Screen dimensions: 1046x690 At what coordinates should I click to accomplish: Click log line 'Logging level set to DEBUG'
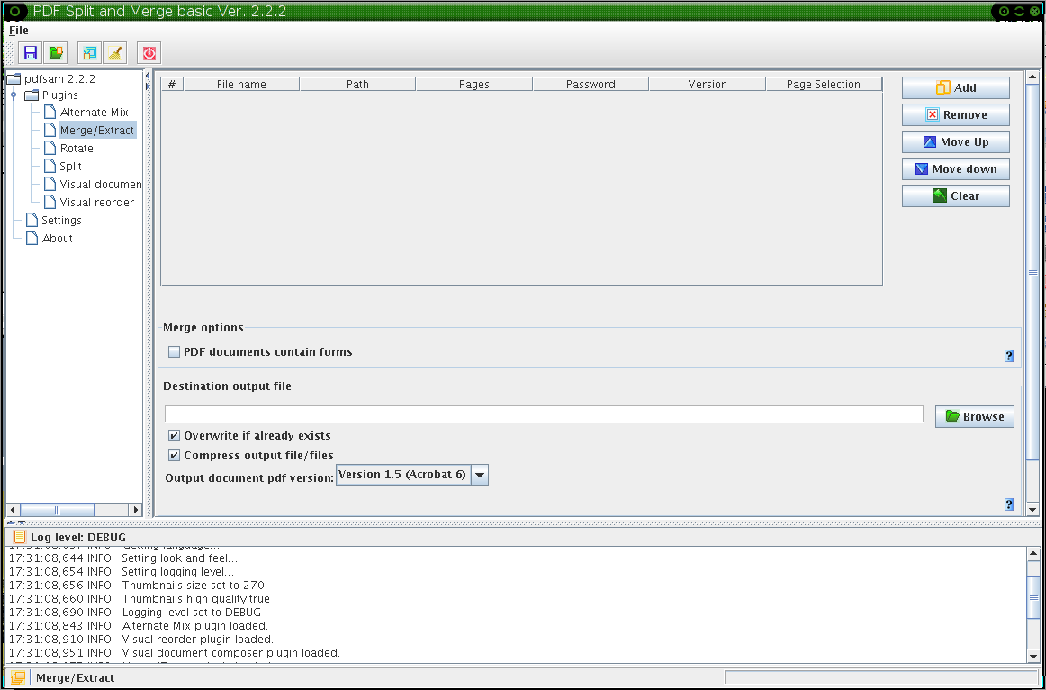click(192, 612)
